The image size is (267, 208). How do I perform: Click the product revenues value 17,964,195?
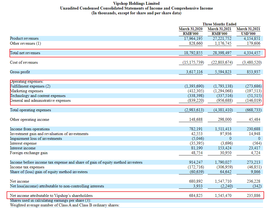193,38
